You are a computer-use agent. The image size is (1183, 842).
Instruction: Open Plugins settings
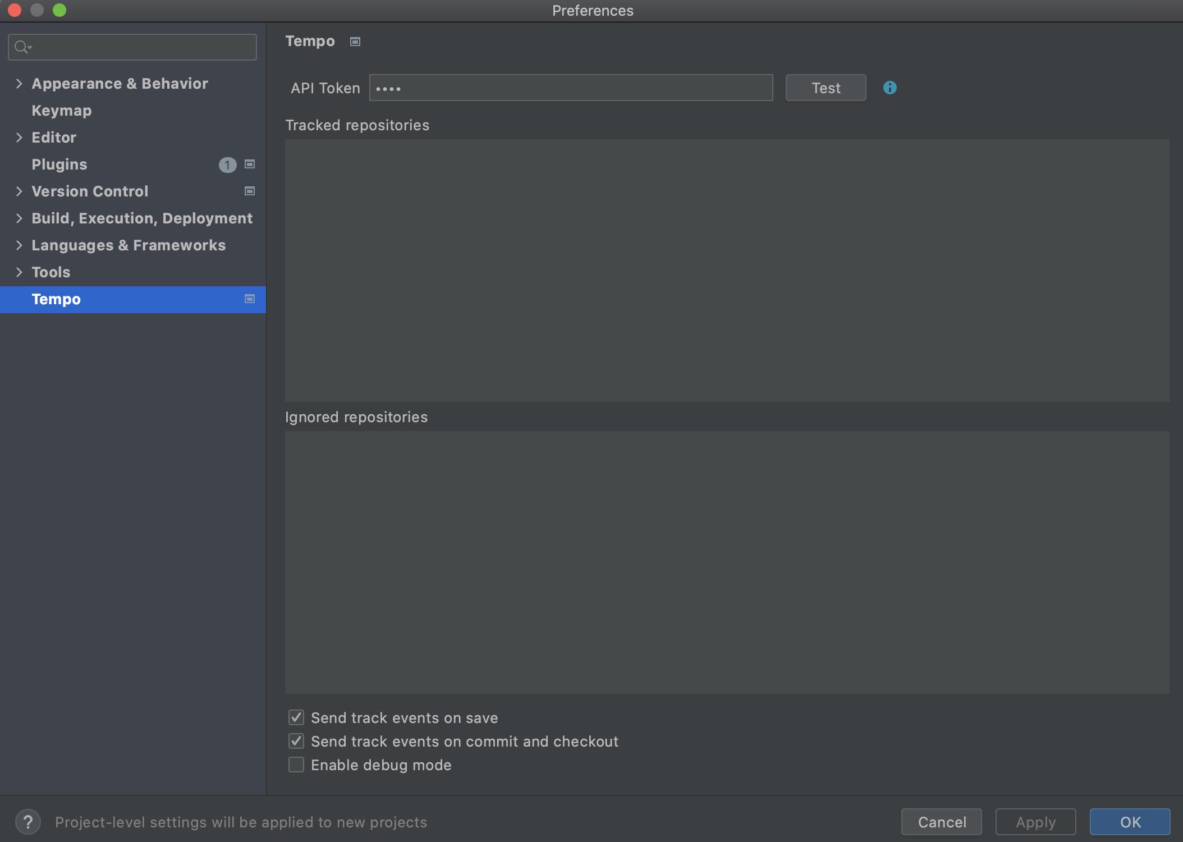point(59,164)
